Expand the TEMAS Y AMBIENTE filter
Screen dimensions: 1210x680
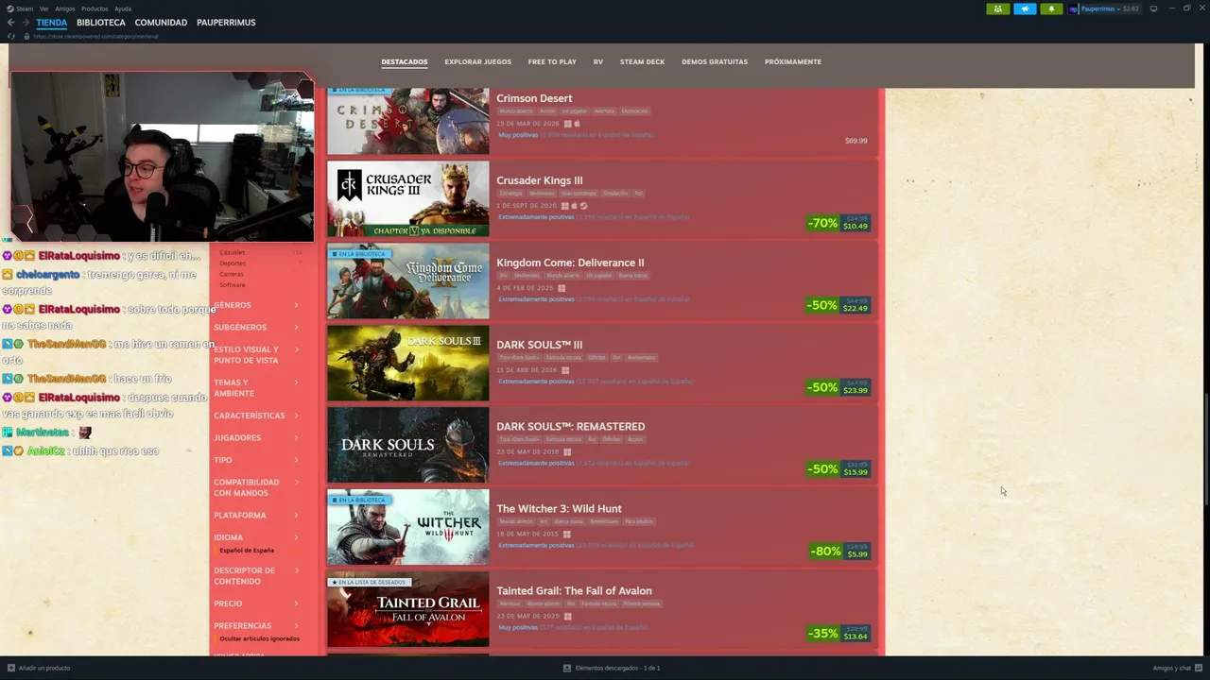pos(256,387)
